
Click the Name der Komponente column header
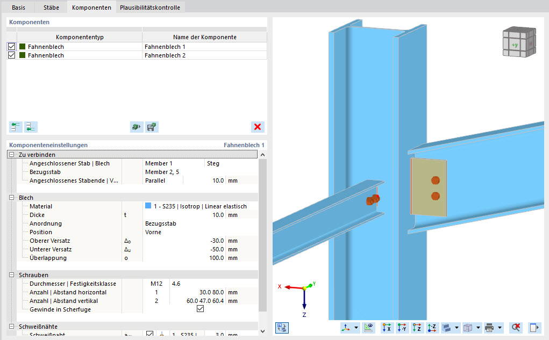click(x=205, y=37)
